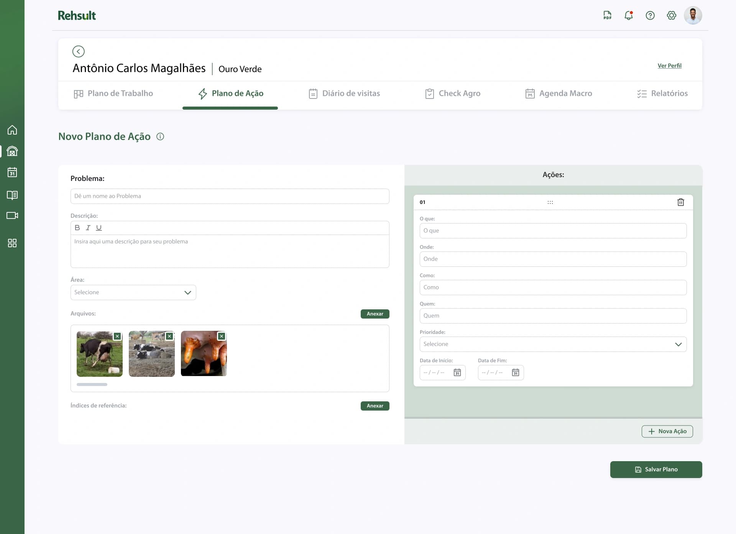Open the help question mark icon
The width and height of the screenshot is (736, 534).
pos(650,15)
